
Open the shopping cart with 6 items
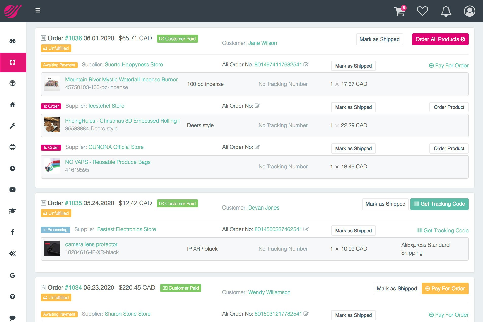tap(400, 11)
